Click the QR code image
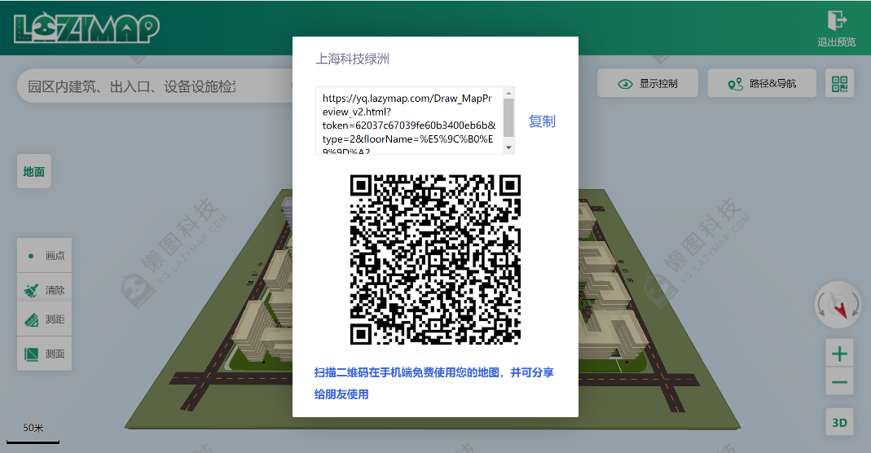Viewport: 871px width, 453px height. point(435,259)
